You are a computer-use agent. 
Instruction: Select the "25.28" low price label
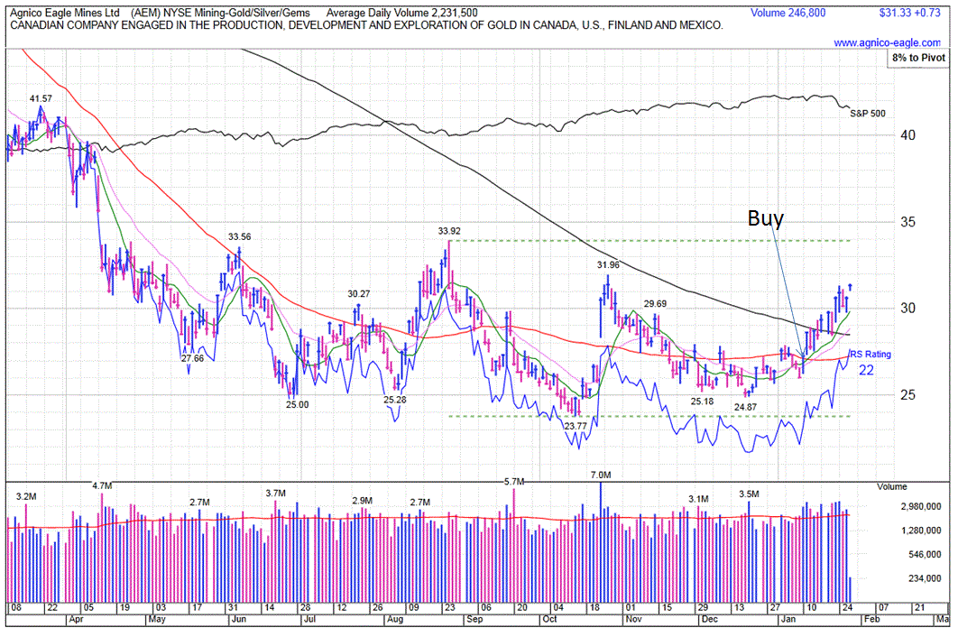[395, 401]
